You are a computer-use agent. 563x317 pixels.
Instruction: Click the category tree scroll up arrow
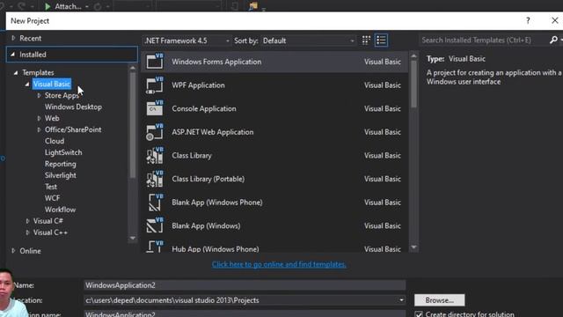pos(133,68)
